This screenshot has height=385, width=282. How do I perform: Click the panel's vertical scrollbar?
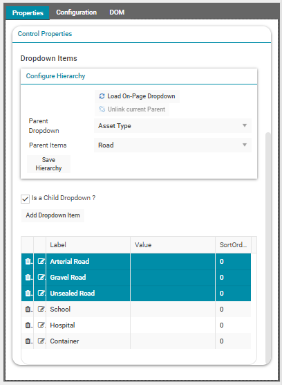pos(268,247)
